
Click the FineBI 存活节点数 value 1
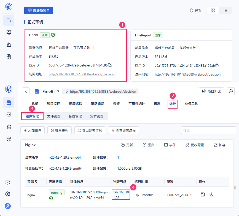(93, 48)
